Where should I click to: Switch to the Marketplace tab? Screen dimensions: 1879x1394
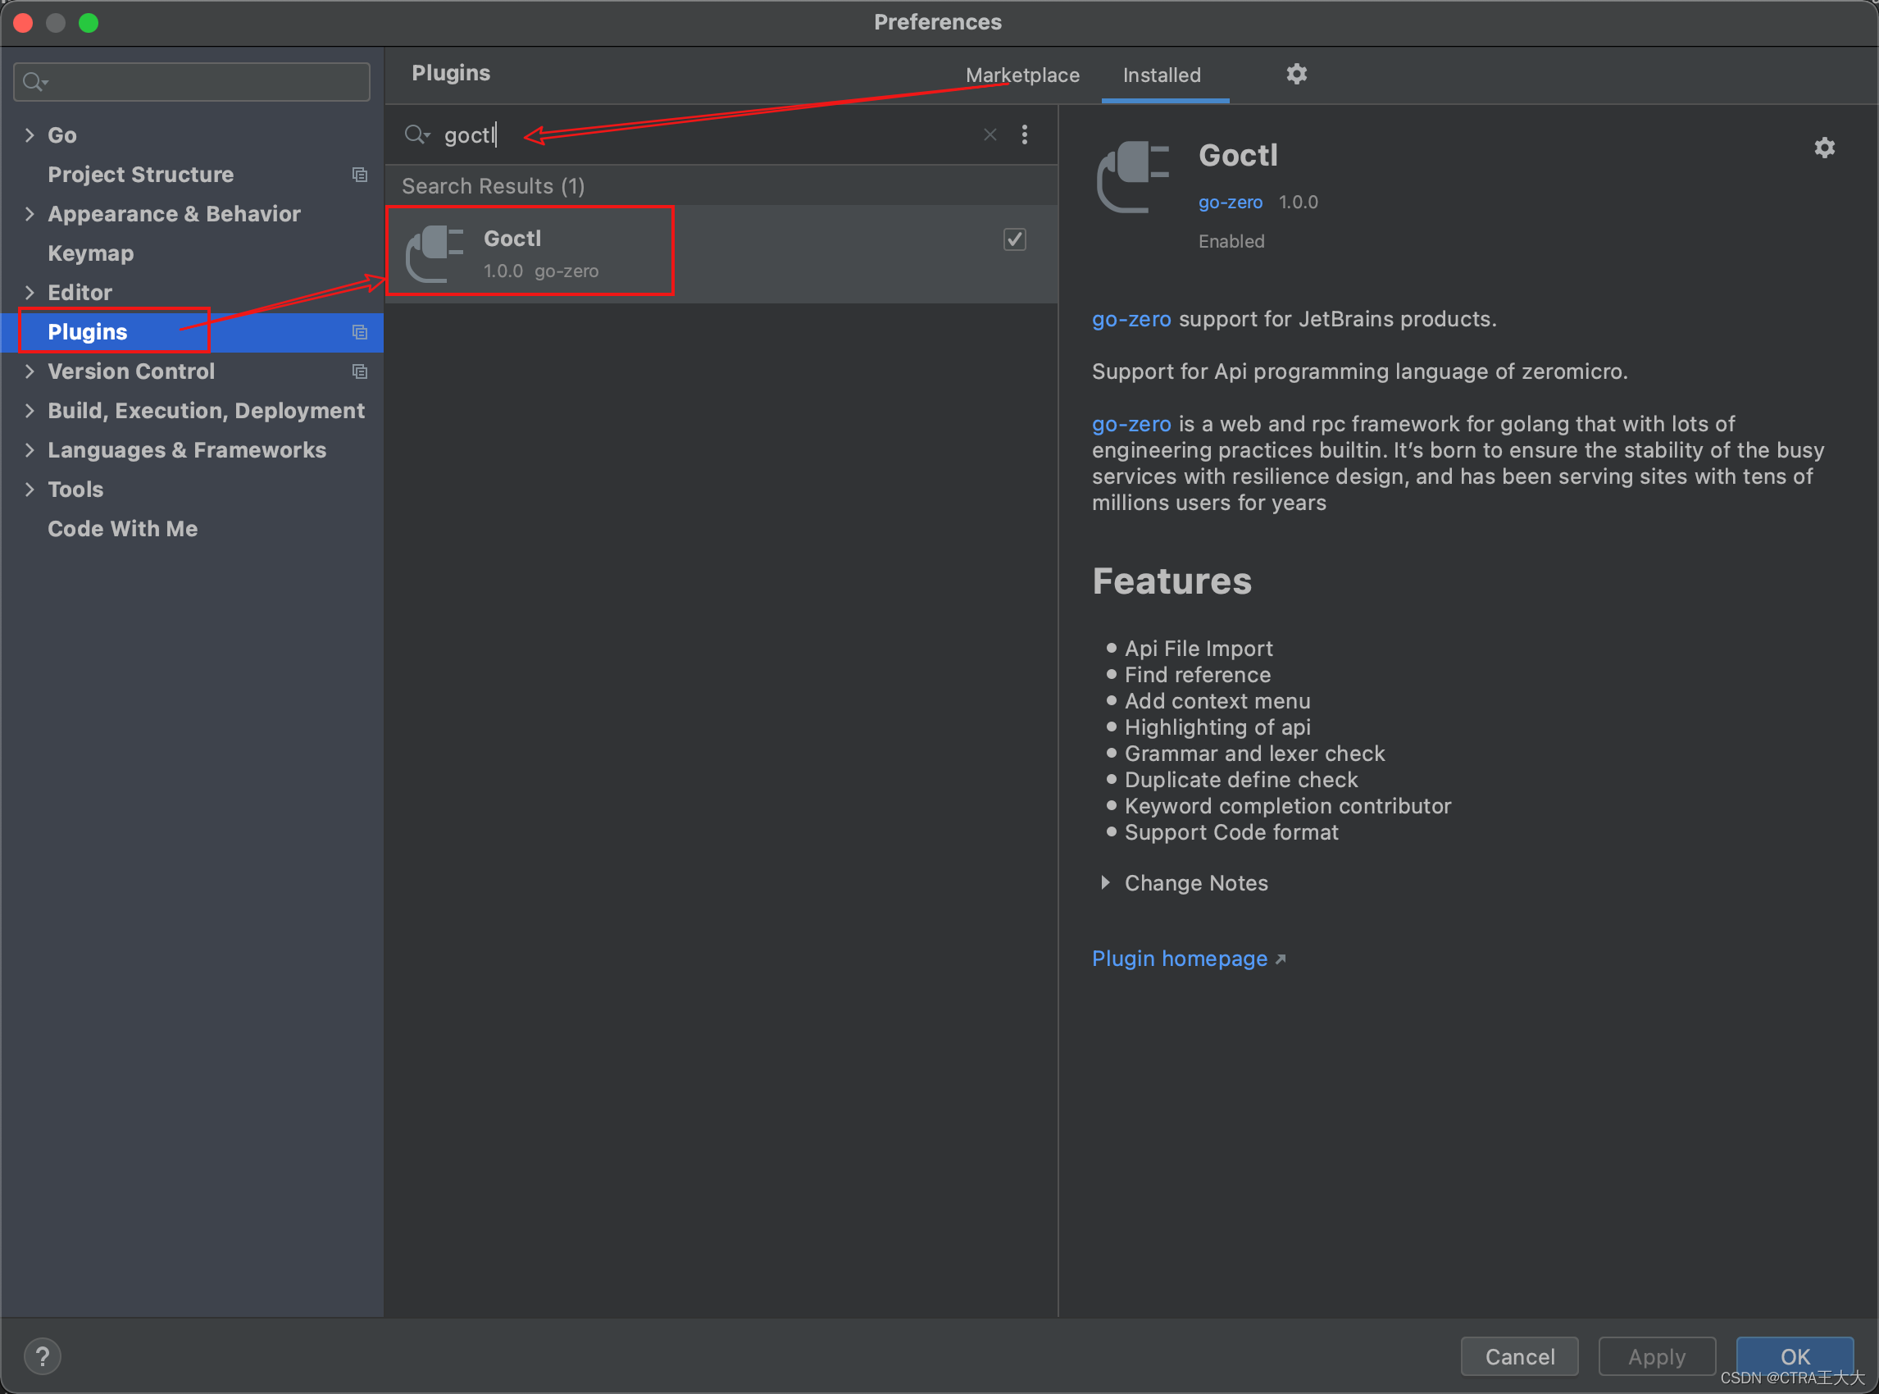pyautogui.click(x=1021, y=75)
